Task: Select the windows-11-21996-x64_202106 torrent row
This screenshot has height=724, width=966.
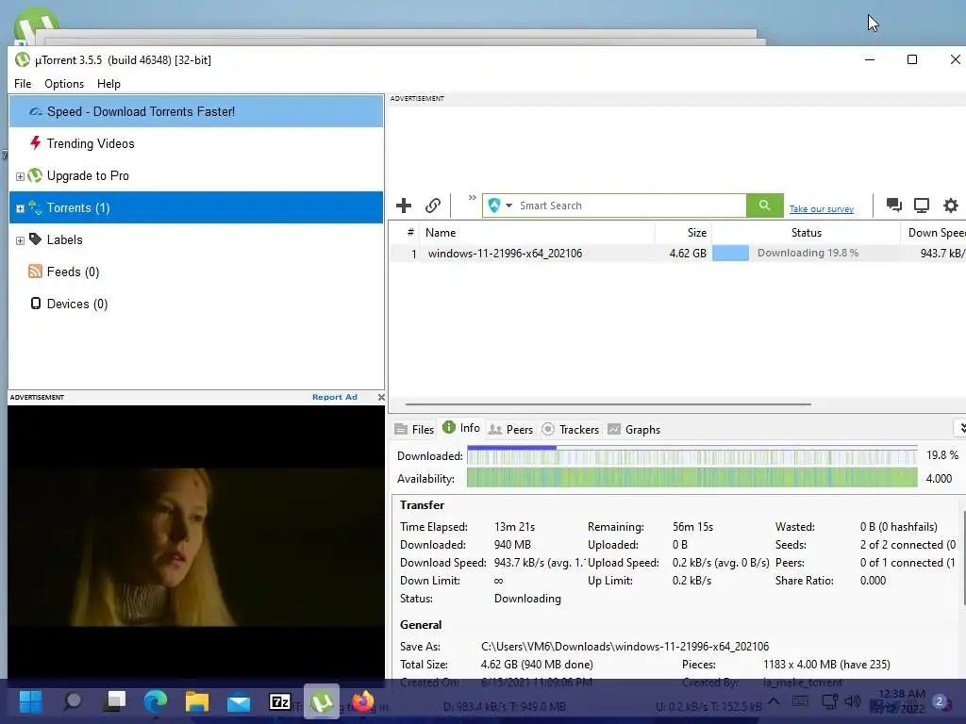Action: (677, 253)
